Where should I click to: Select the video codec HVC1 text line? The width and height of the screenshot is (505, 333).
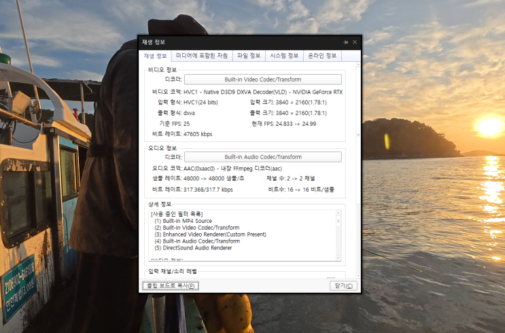[x=263, y=92]
